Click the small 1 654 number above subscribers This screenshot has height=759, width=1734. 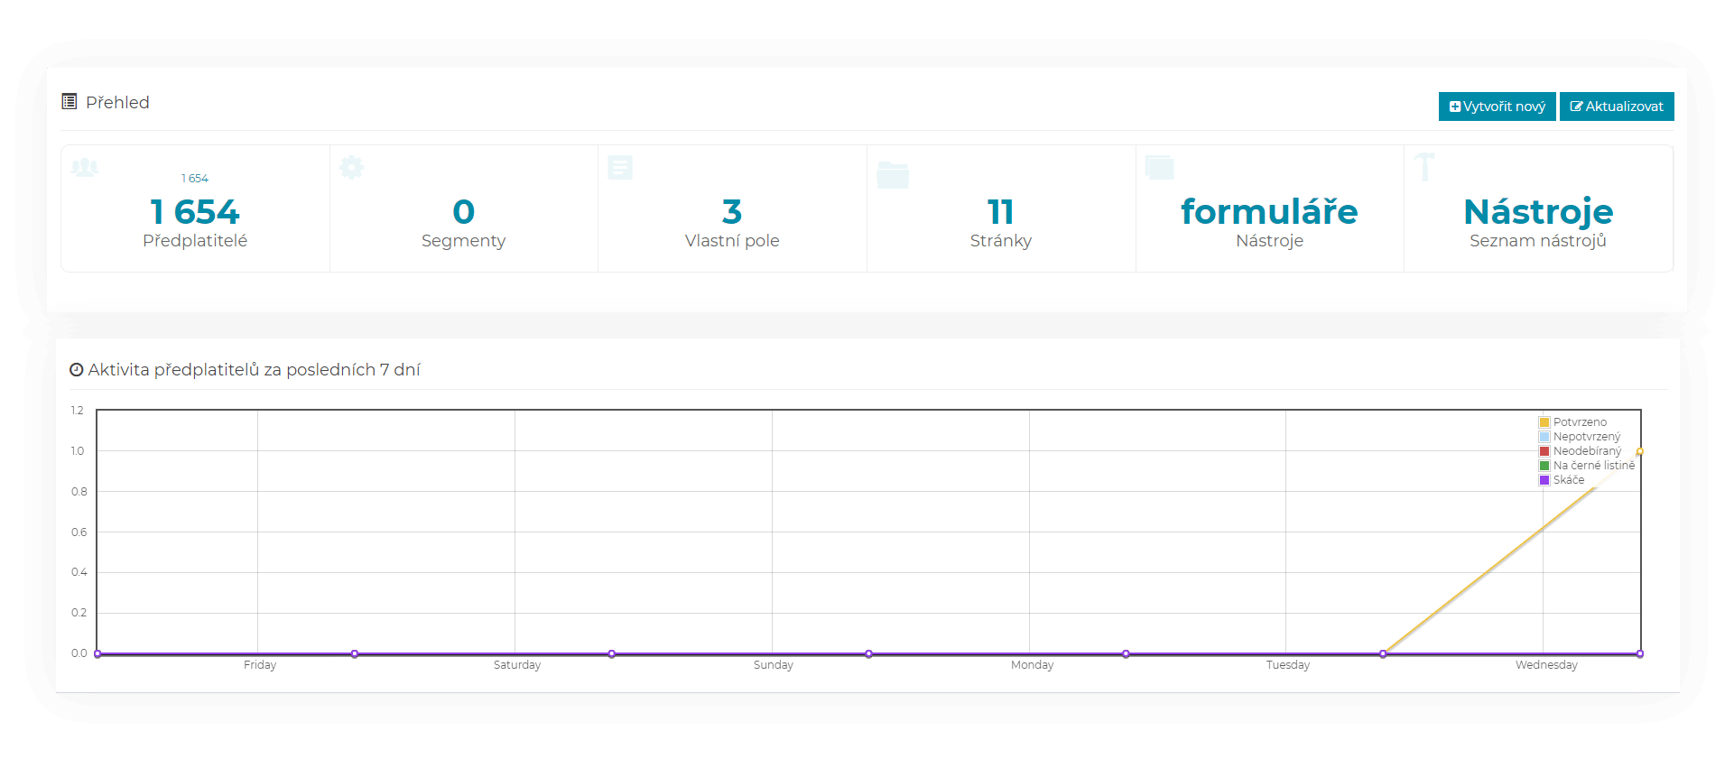pyautogui.click(x=195, y=179)
